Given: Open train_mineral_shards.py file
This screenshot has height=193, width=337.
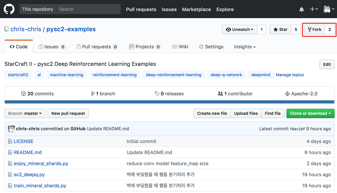Looking at the screenshot, I should tap(40, 185).
